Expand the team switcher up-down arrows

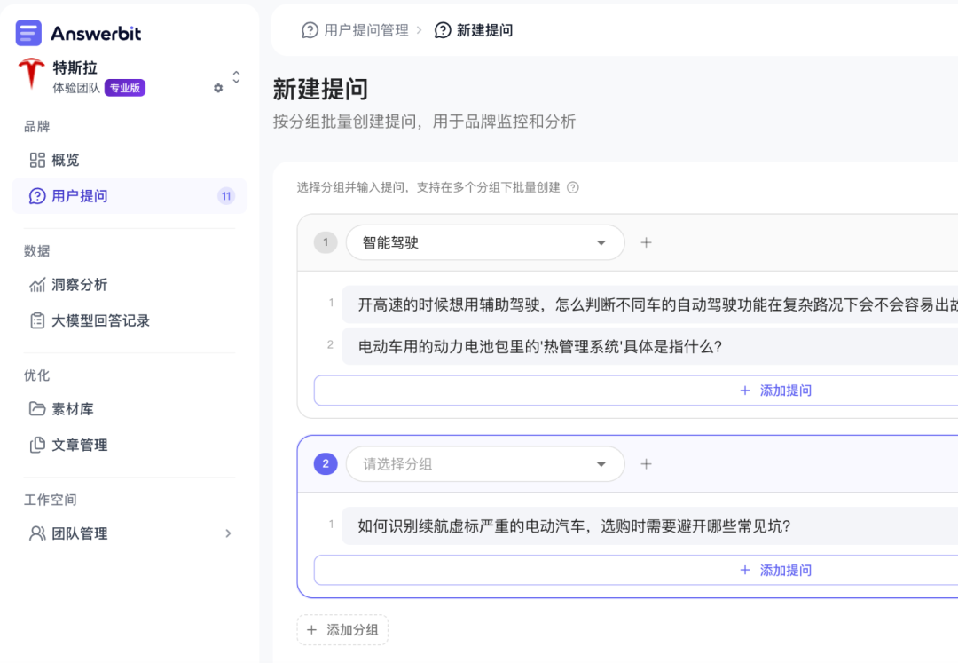click(x=236, y=77)
